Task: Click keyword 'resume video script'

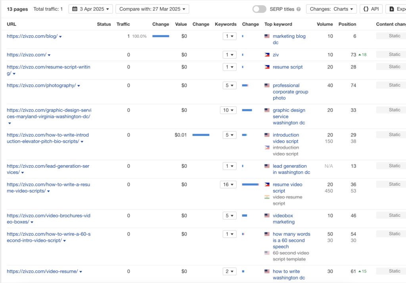Action: coord(287,188)
